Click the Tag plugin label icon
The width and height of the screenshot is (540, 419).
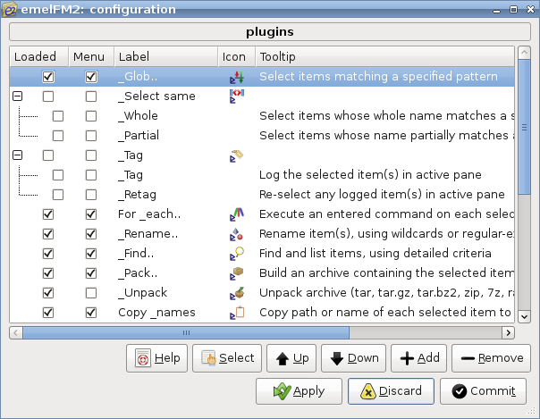pyautogui.click(x=237, y=155)
